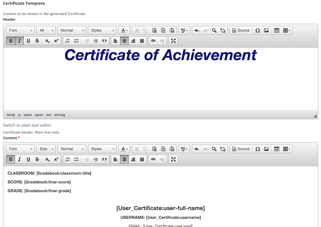
Task: Insert special character in Header editor
Action: (x=258, y=30)
